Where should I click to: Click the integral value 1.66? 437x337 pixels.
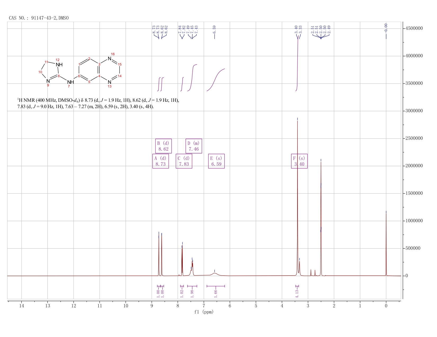(216, 293)
